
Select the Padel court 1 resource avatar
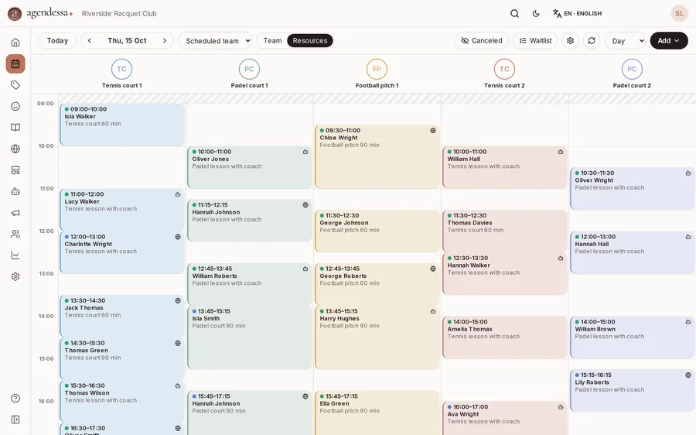[249, 69]
